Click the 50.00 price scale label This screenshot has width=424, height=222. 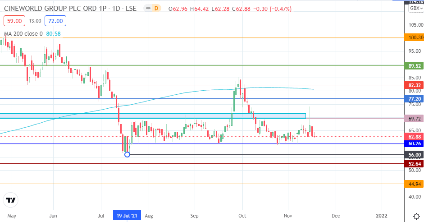(416, 170)
